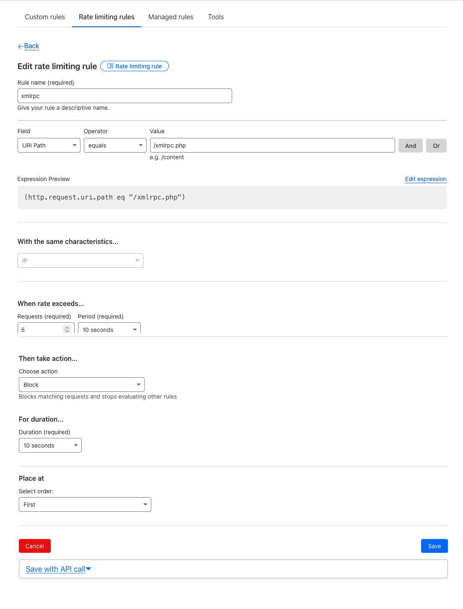Open the Rate limiting rule documentation badge
This screenshot has width=463, height=609.
pos(135,66)
